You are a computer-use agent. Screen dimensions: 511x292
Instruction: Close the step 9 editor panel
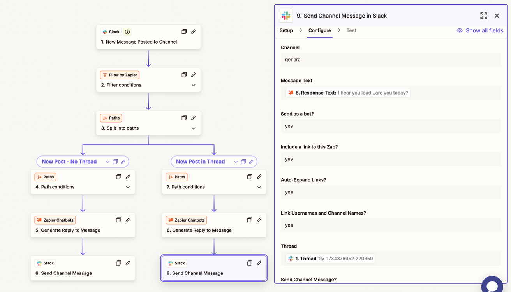[x=497, y=16]
